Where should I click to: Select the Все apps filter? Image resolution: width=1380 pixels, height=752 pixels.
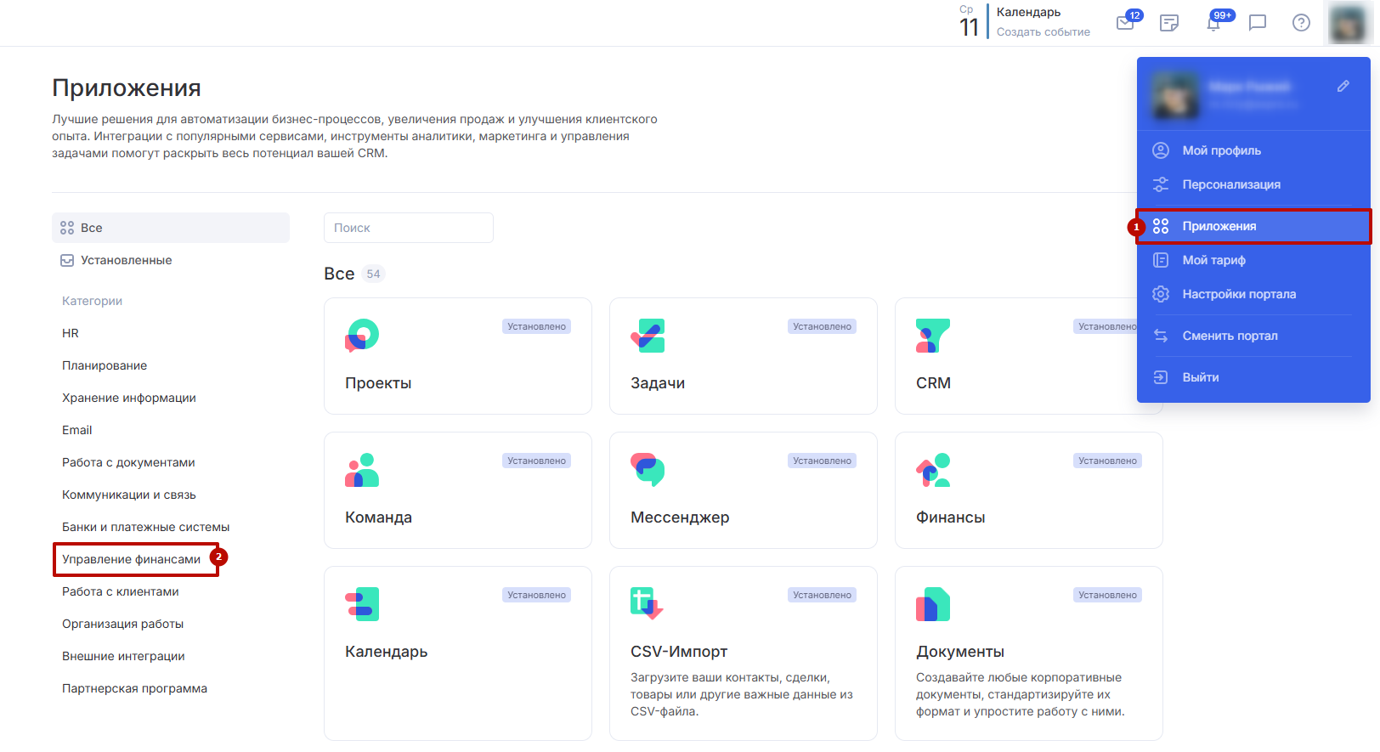pyautogui.click(x=92, y=228)
